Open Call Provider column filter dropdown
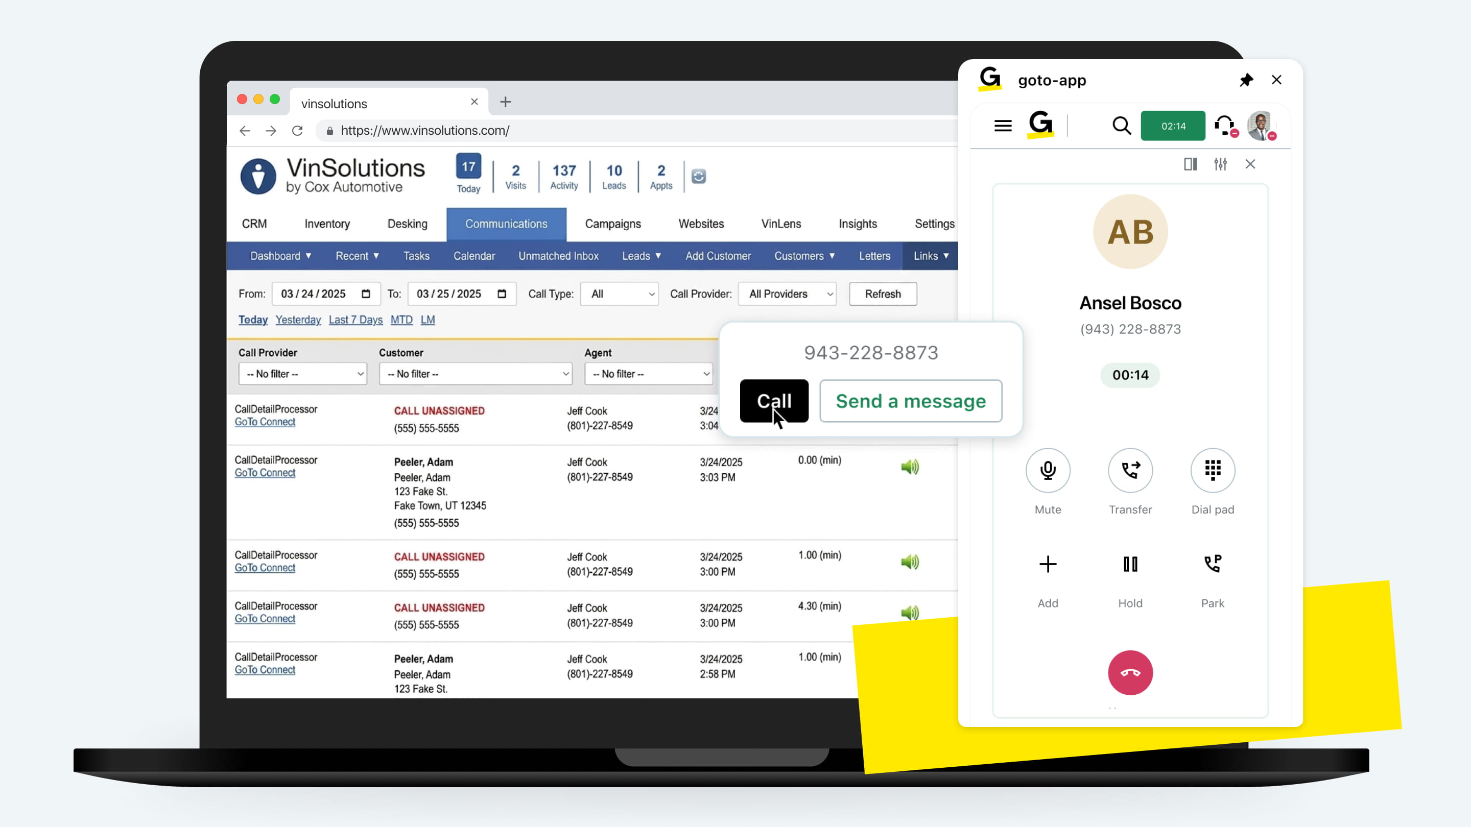 tap(303, 374)
